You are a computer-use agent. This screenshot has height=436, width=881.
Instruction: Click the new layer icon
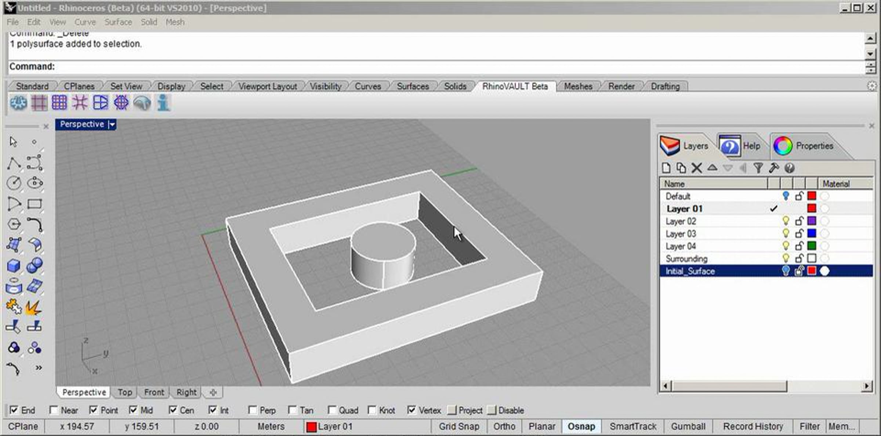666,168
